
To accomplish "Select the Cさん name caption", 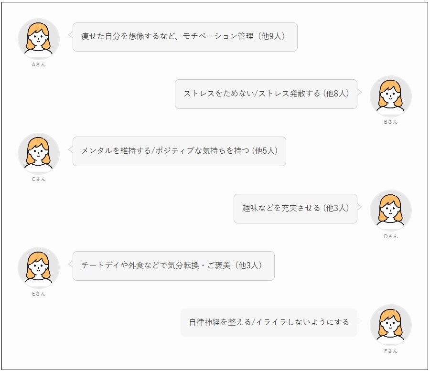I will coord(39,179).
